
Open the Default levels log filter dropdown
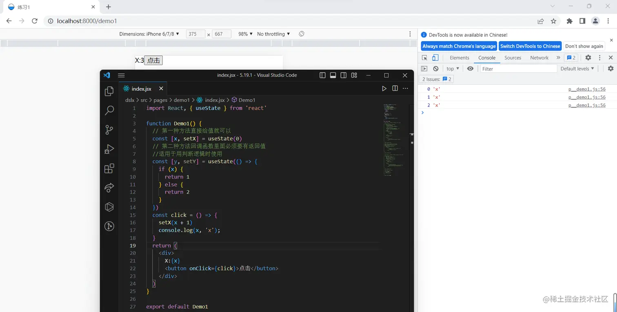pyautogui.click(x=577, y=69)
